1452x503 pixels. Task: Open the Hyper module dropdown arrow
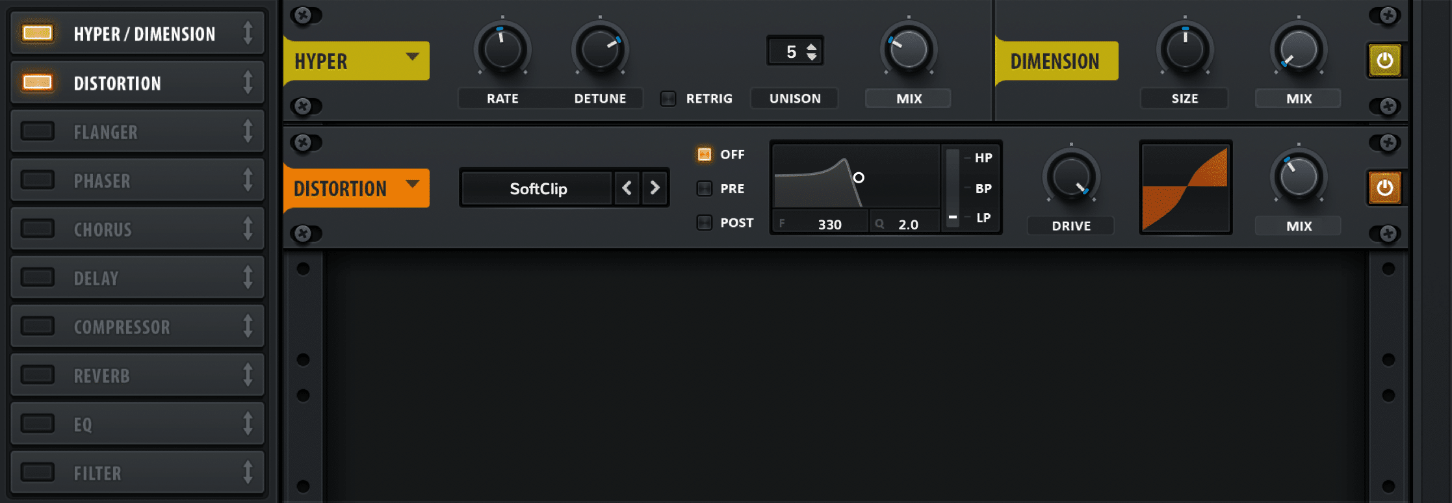point(412,57)
